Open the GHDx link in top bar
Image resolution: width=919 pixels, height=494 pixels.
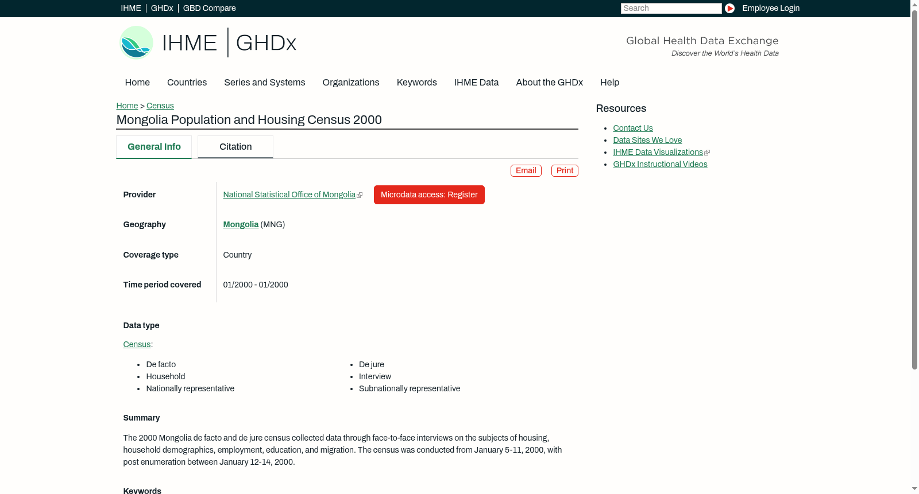point(162,8)
